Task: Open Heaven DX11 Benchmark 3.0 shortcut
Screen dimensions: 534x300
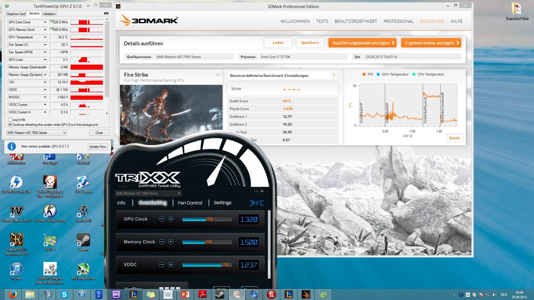Action: [x=16, y=244]
